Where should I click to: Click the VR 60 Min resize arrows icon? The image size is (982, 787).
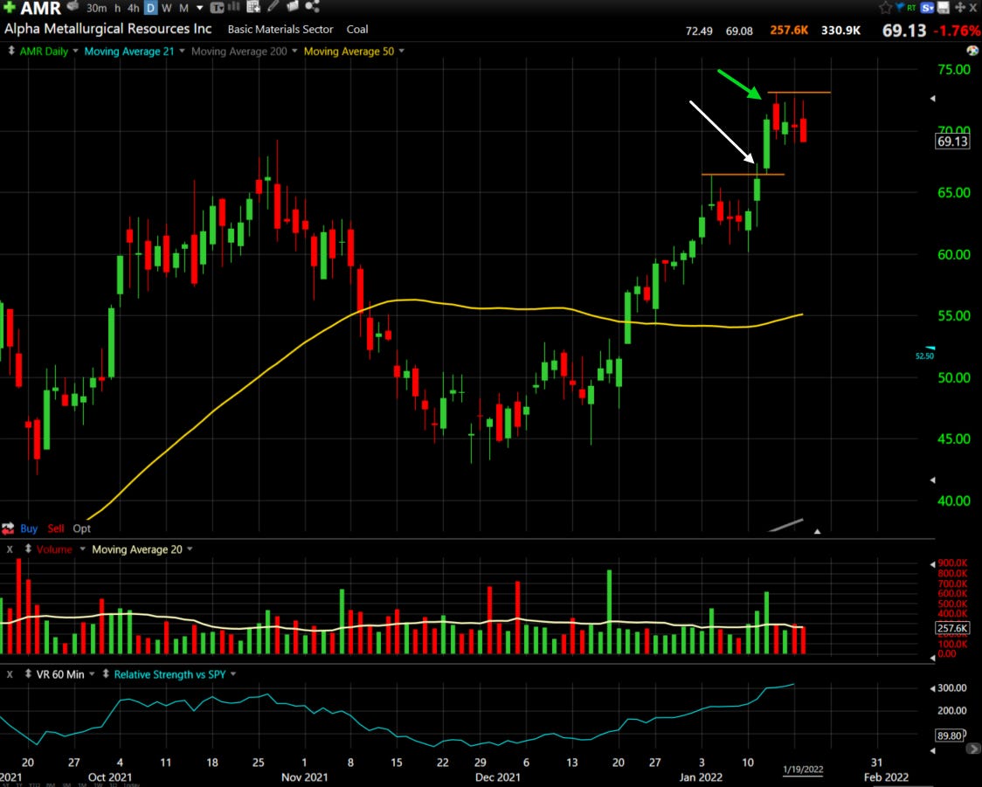(28, 674)
